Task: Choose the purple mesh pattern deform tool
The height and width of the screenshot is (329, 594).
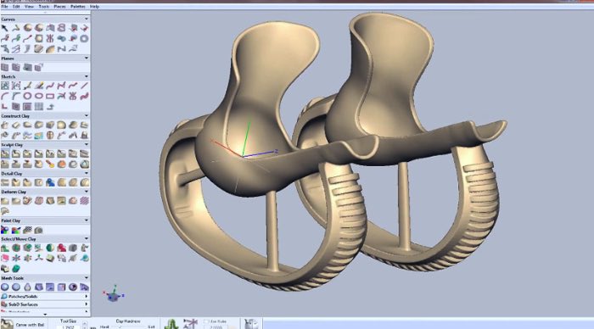Action: click(84, 201)
